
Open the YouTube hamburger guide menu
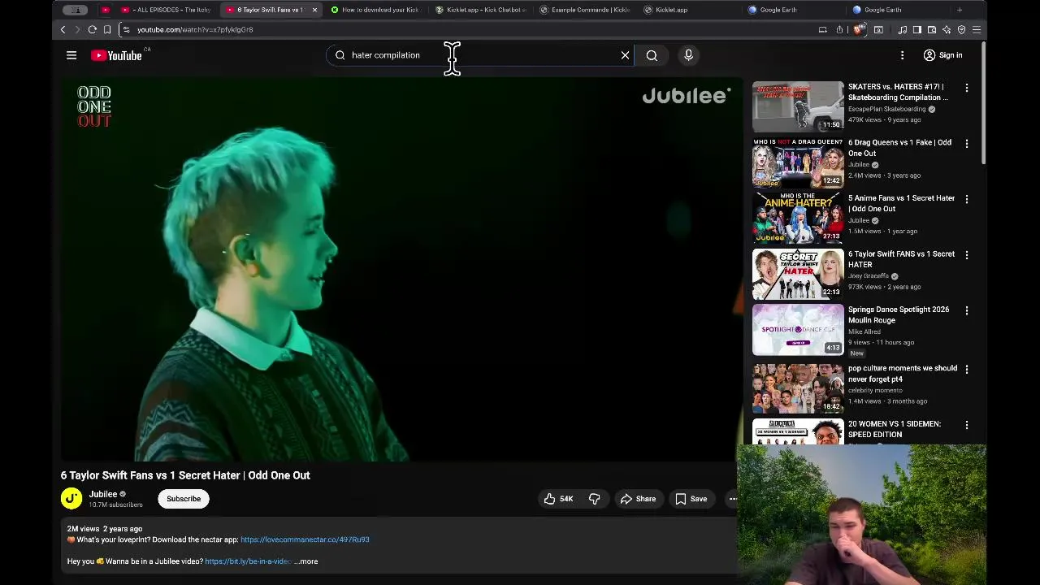click(71, 55)
